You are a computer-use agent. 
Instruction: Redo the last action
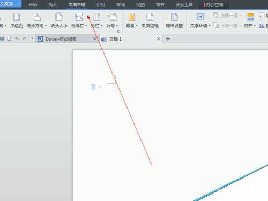[x=24, y=38]
